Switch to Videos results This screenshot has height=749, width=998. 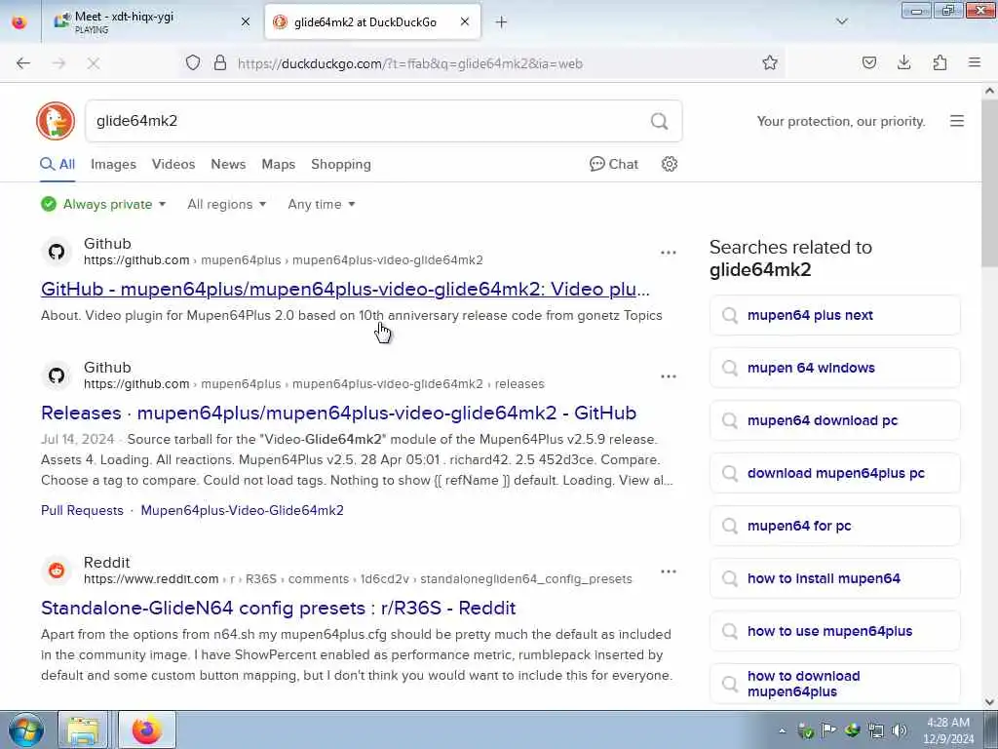173,164
